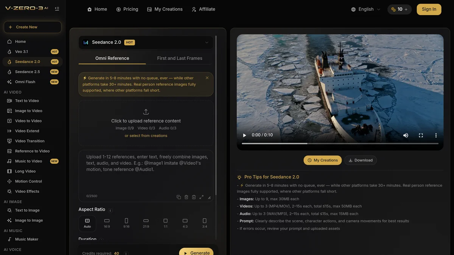Open the Credits required info icon
Screen dimensions: 454x255
[126, 253]
